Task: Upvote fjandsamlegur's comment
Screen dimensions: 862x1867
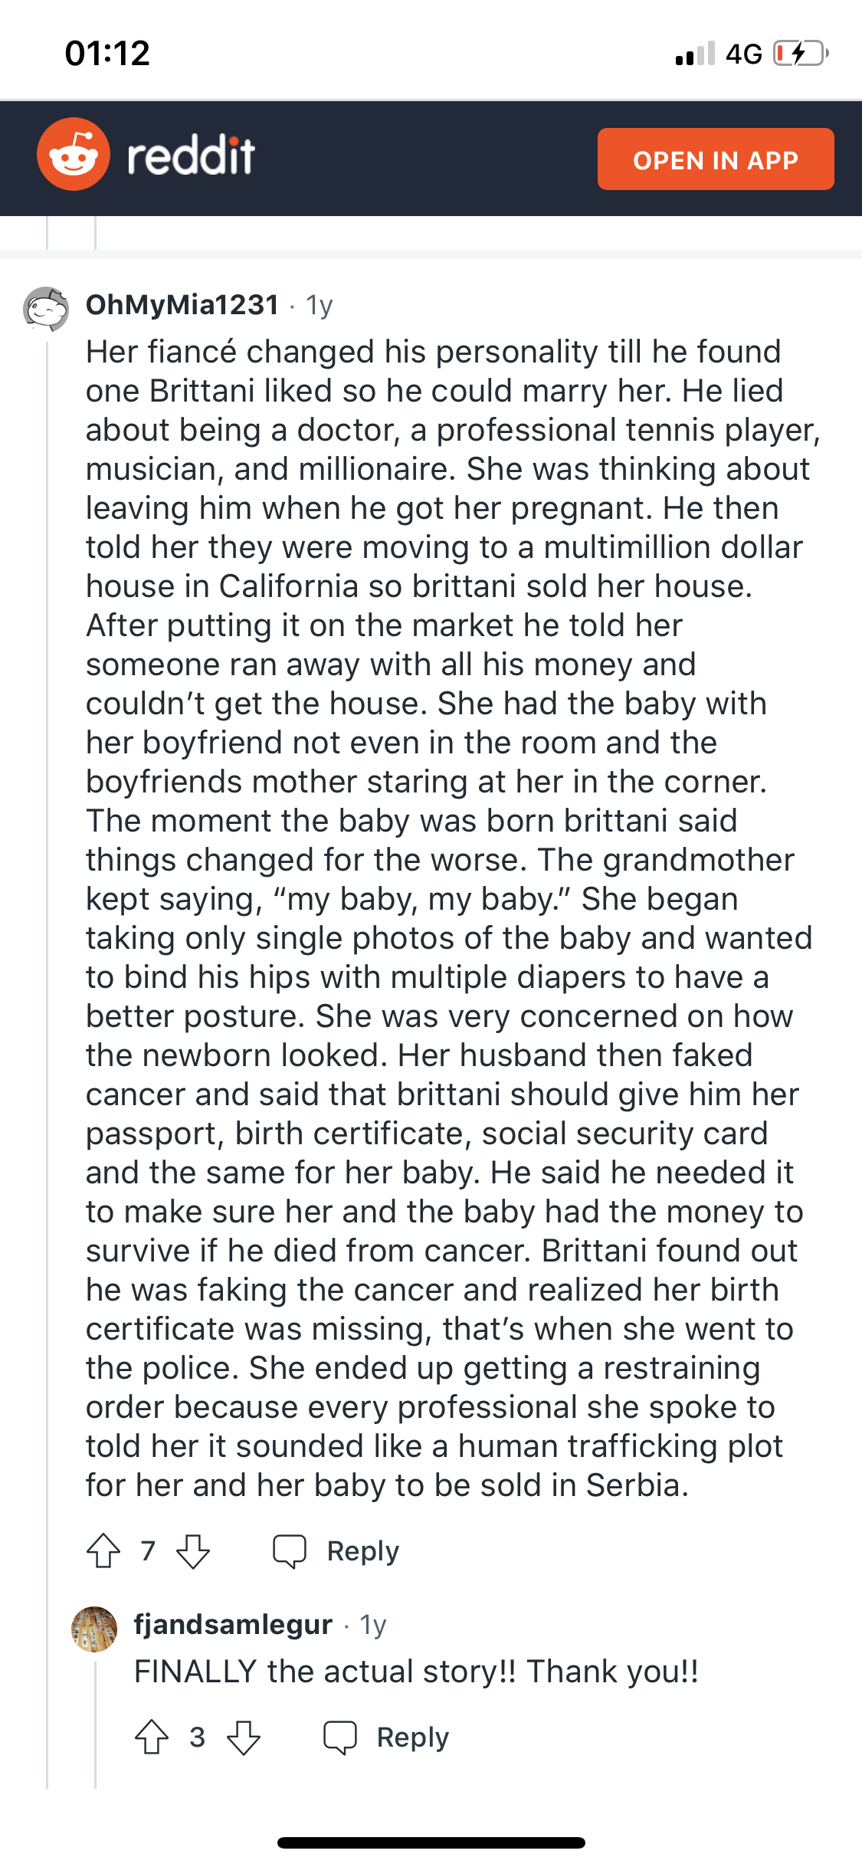Action: pyautogui.click(x=152, y=1737)
